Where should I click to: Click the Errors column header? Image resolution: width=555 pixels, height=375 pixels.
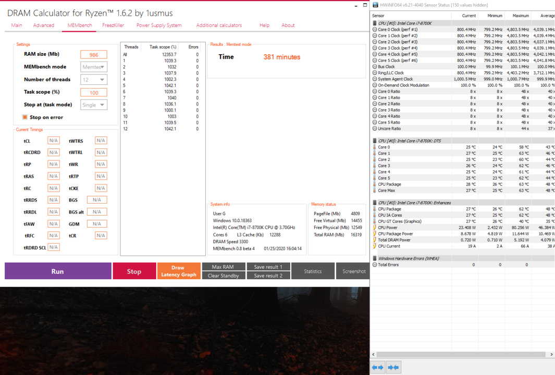click(x=193, y=47)
